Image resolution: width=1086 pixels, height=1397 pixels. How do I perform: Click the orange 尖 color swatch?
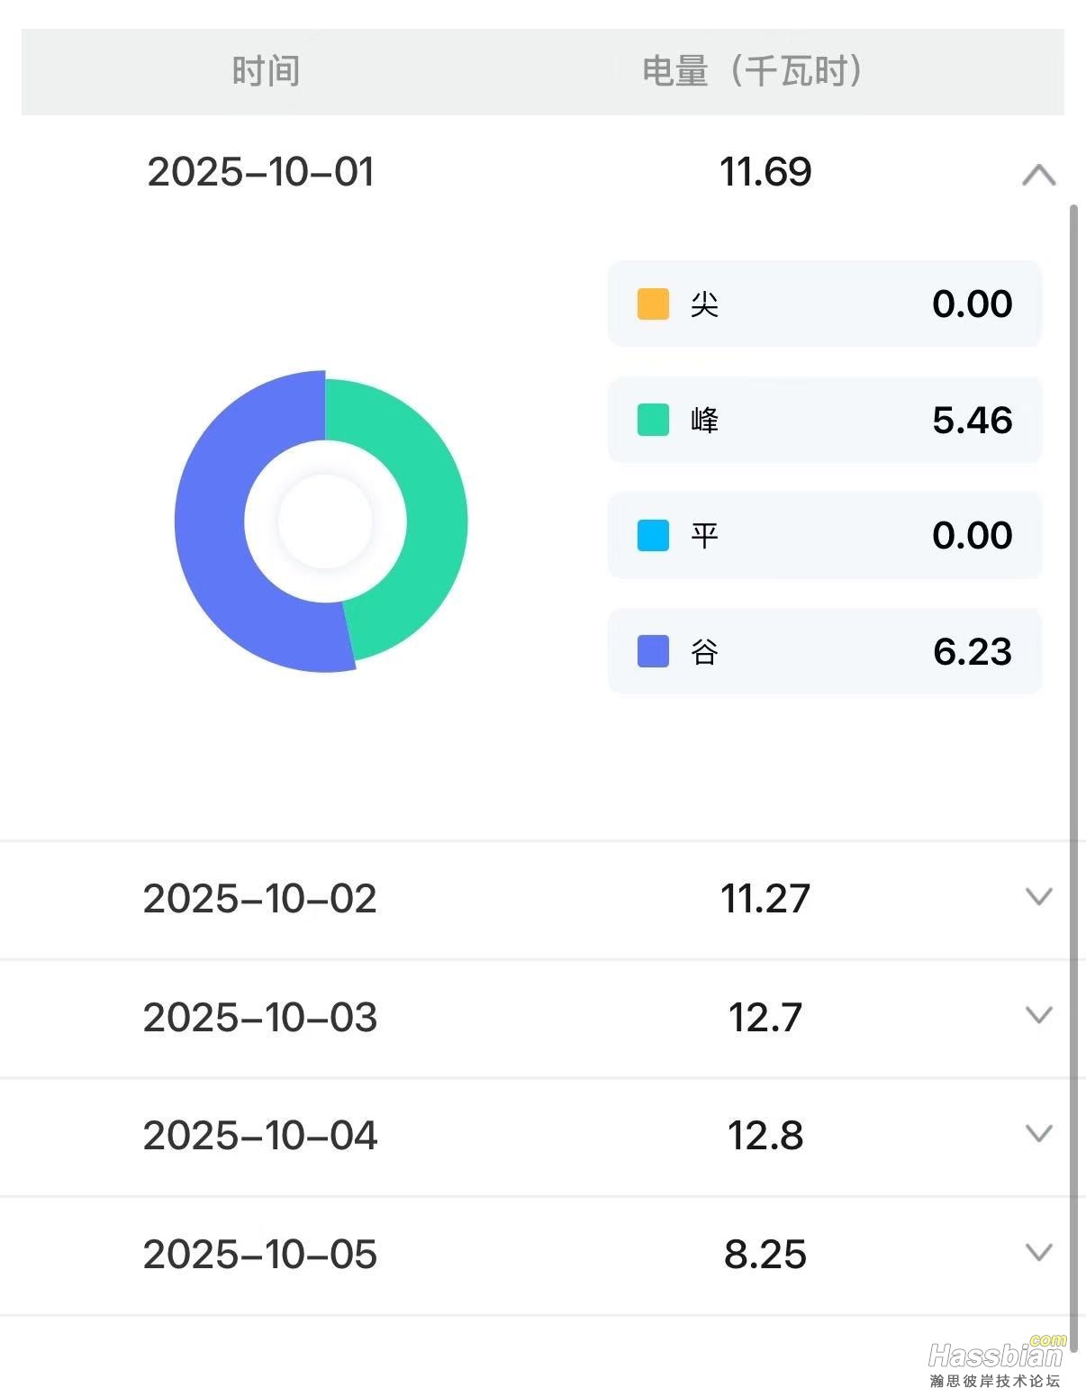653,304
